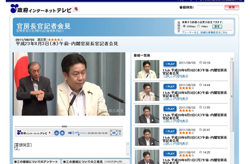250x164 pixels.
Task: Open thumbnail of 8月1日午後 press conference
Action: (147, 157)
